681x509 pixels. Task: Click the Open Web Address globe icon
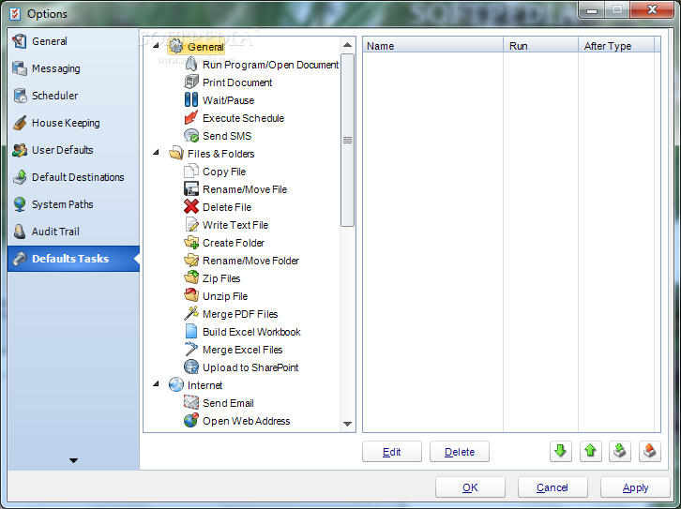coord(191,421)
